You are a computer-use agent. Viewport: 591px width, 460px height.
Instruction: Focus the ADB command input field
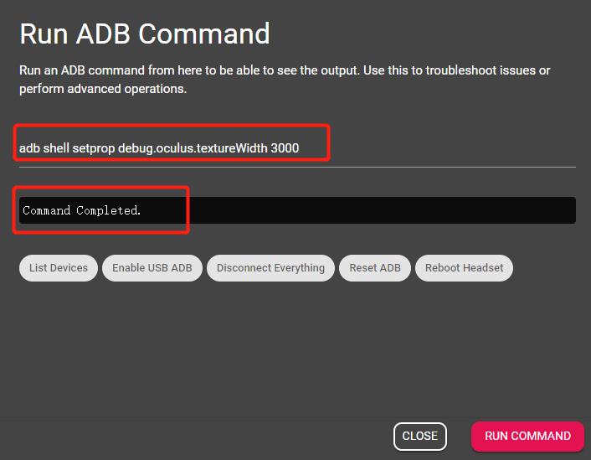pyautogui.click(x=297, y=148)
